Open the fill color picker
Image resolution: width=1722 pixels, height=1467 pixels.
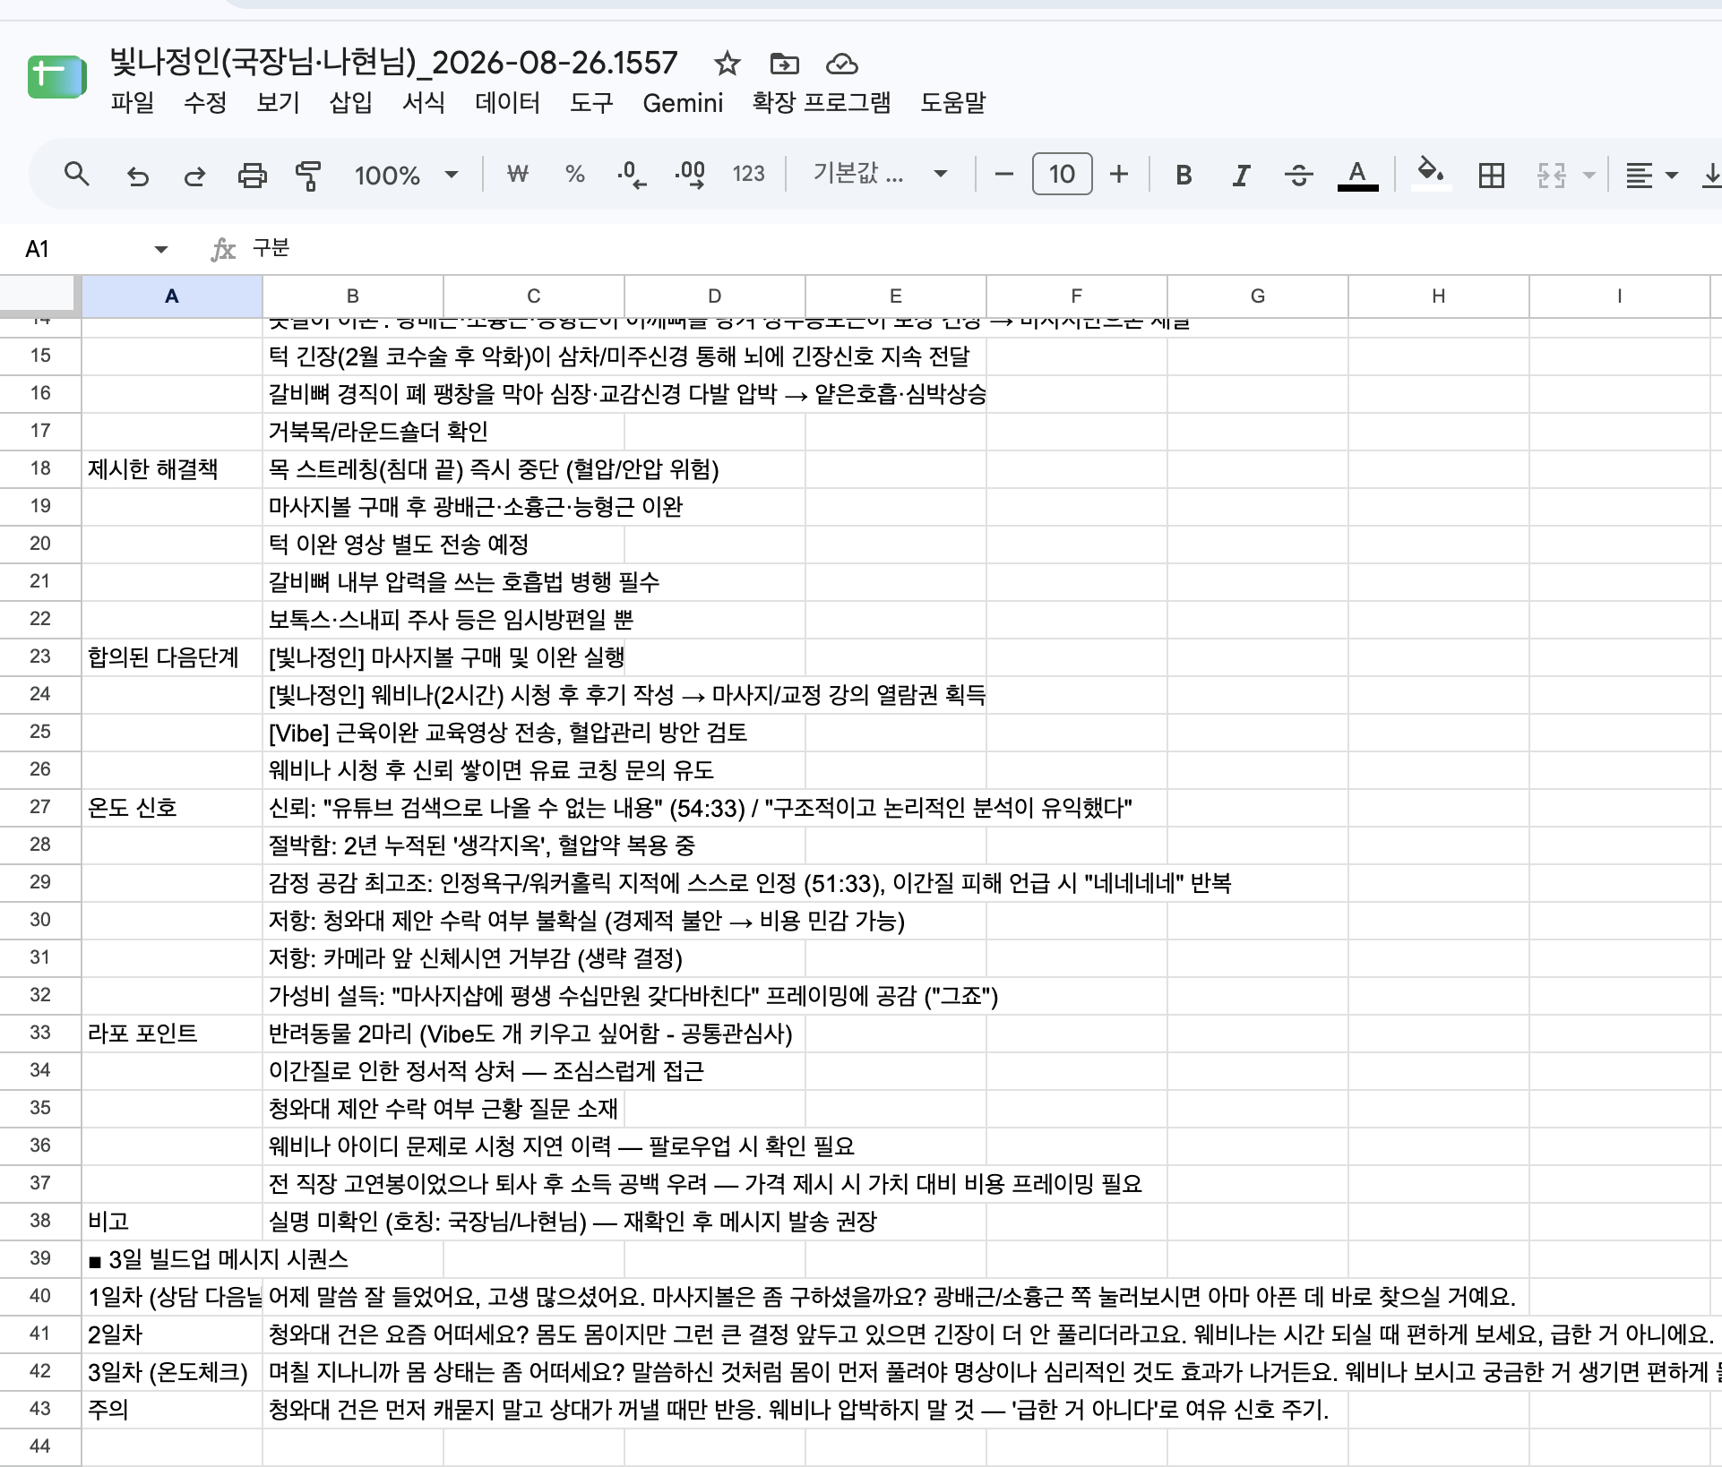(x=1430, y=173)
